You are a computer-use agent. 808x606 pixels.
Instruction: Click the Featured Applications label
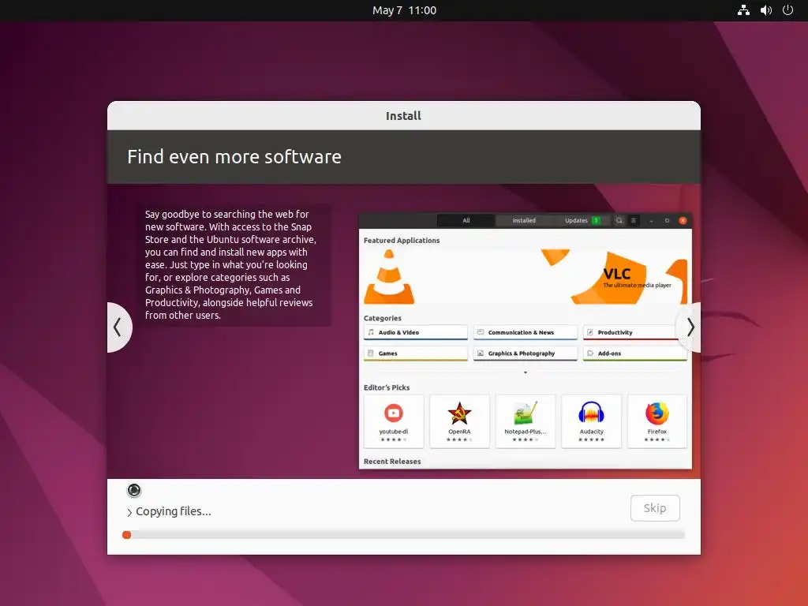tap(402, 240)
